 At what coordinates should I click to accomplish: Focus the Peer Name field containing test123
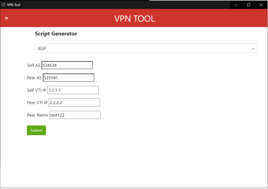click(75, 115)
